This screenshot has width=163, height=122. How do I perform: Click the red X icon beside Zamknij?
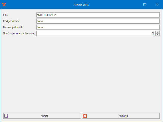(85, 116)
